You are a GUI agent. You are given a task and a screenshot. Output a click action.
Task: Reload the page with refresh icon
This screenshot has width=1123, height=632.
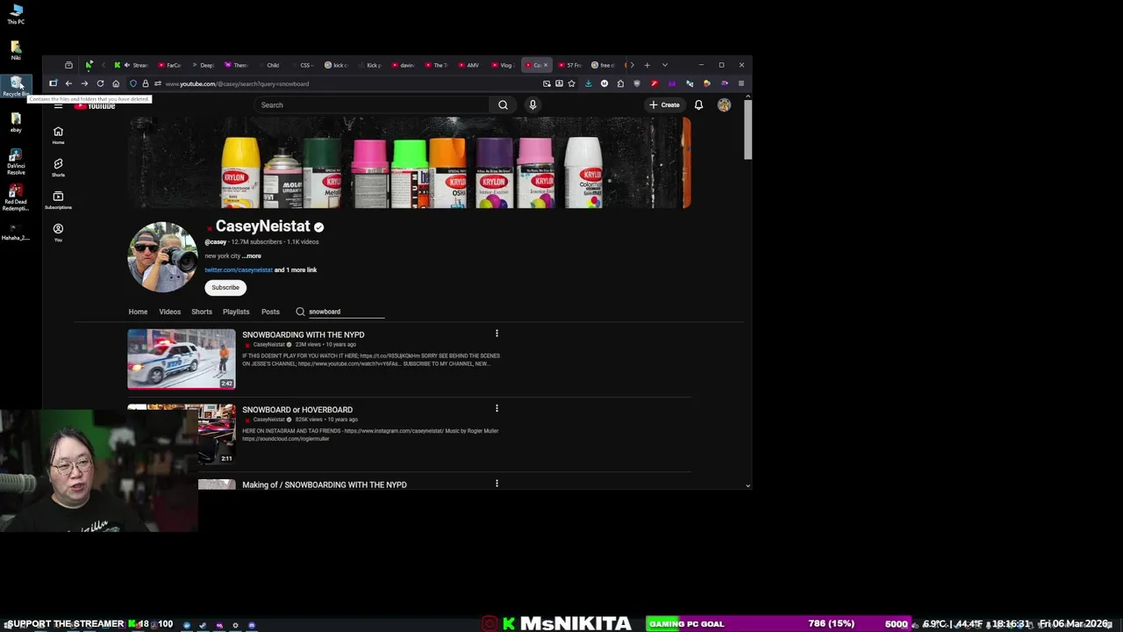click(100, 83)
